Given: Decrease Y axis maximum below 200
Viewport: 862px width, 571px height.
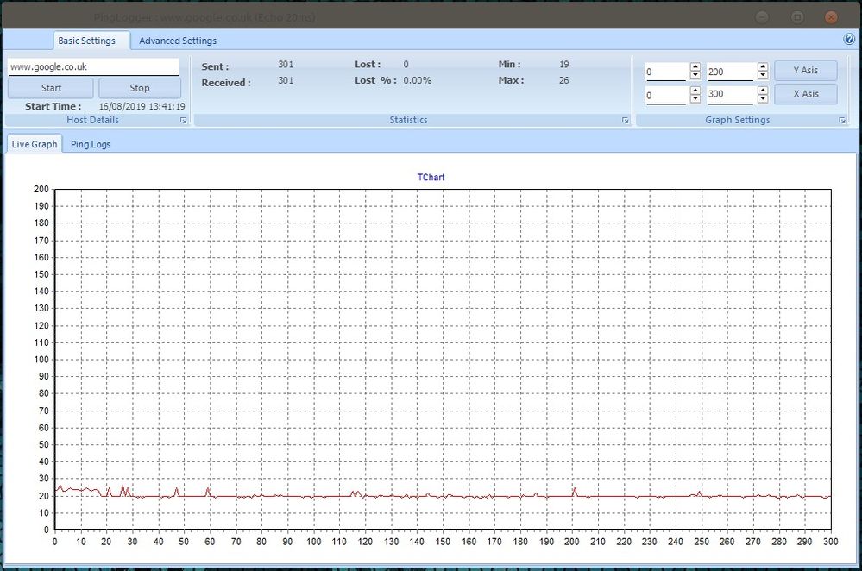Looking at the screenshot, I should 763,76.
